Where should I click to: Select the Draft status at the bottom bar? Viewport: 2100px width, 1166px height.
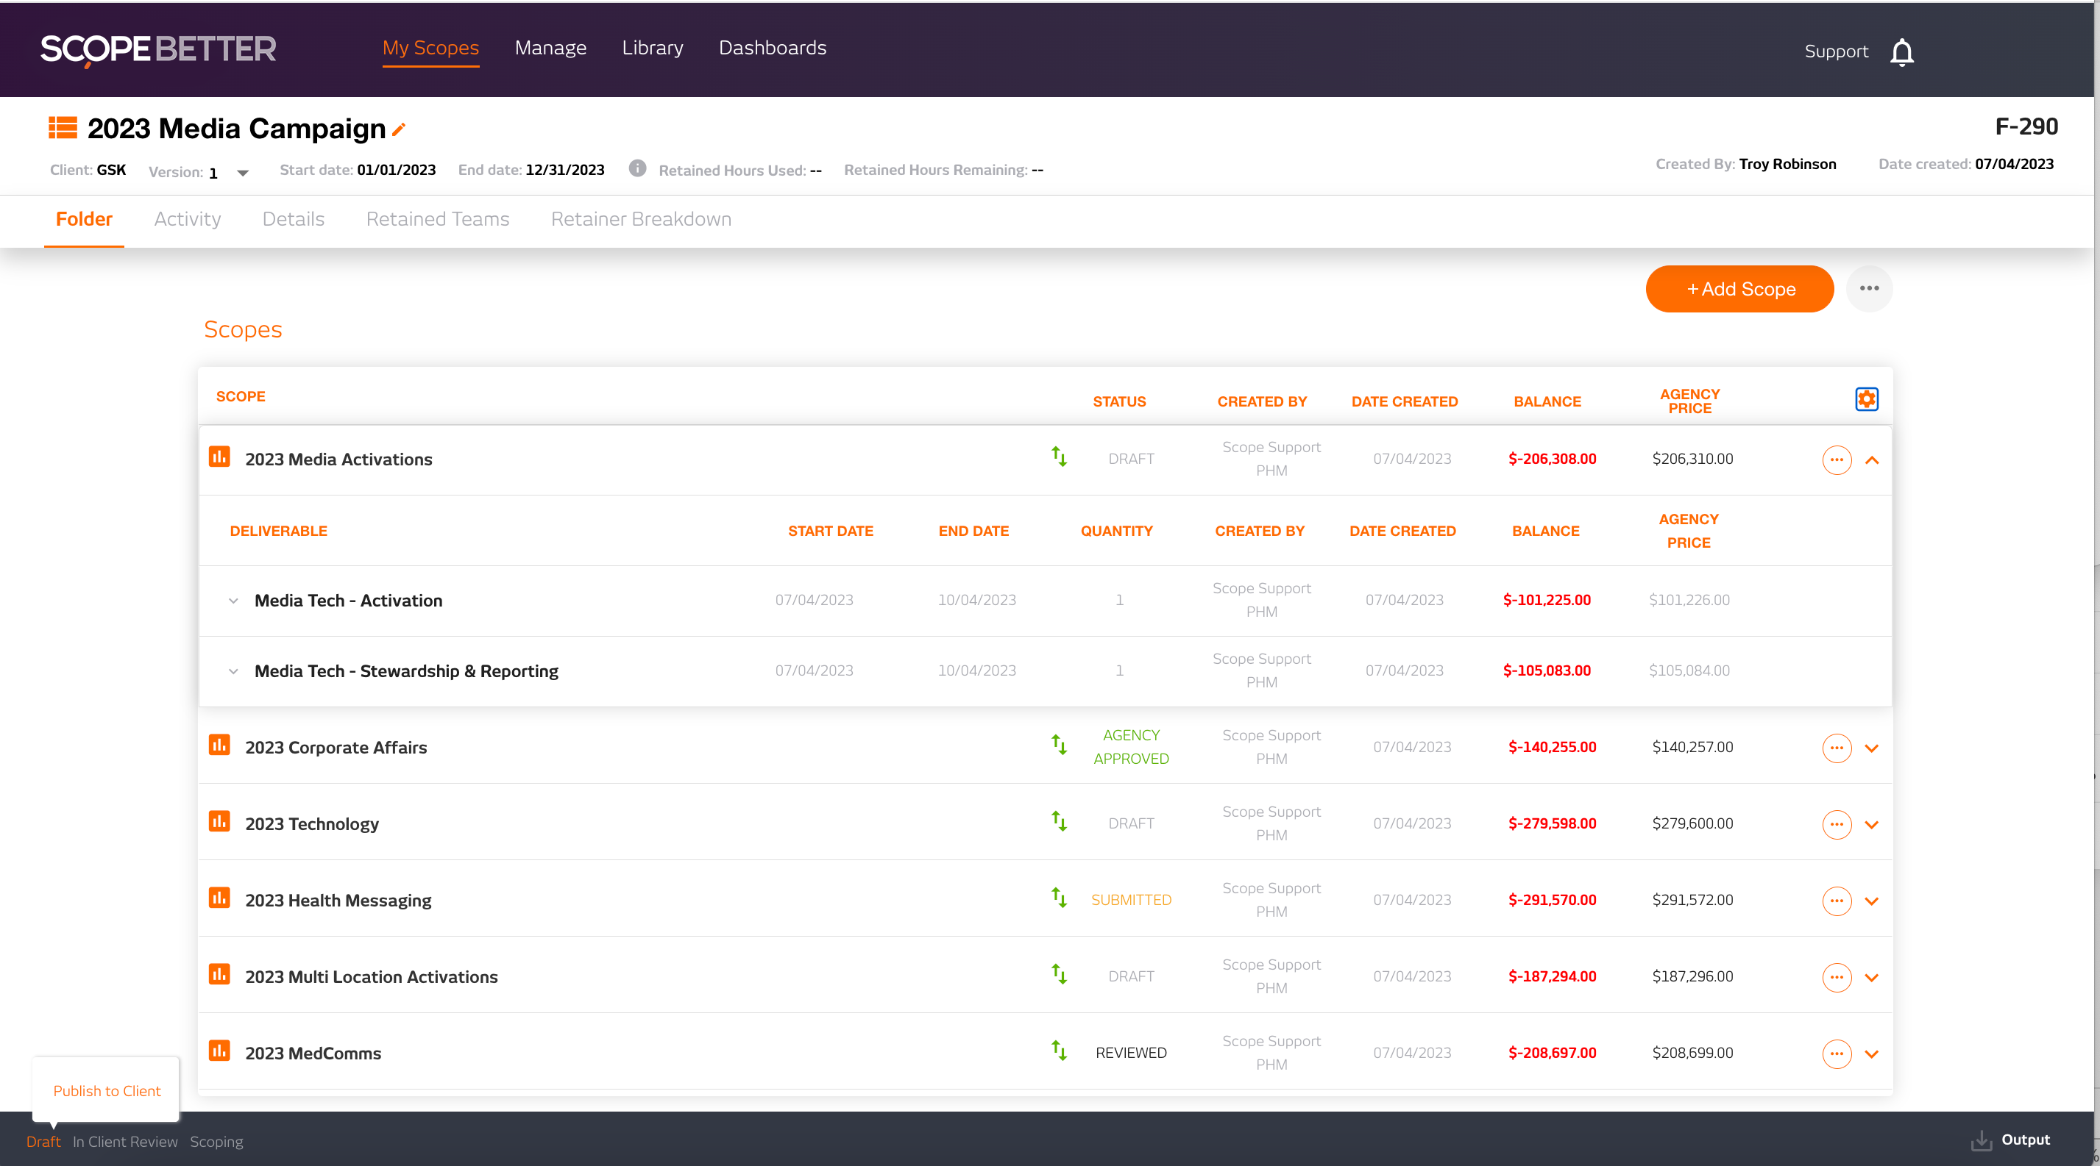[x=43, y=1142]
